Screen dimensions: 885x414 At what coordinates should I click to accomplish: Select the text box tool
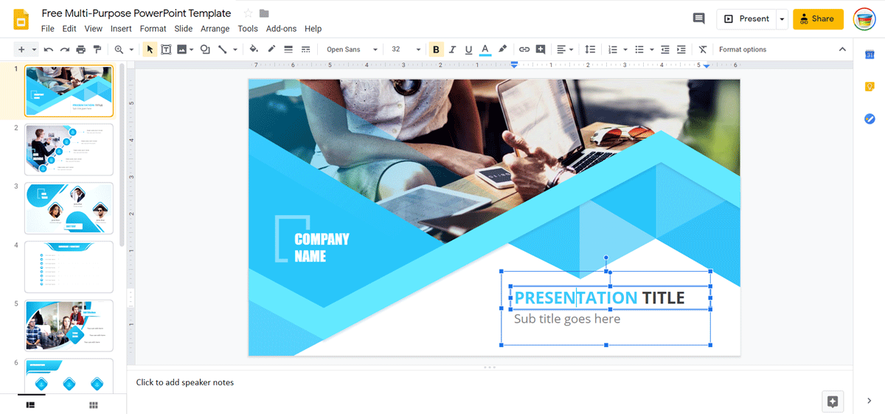click(166, 49)
